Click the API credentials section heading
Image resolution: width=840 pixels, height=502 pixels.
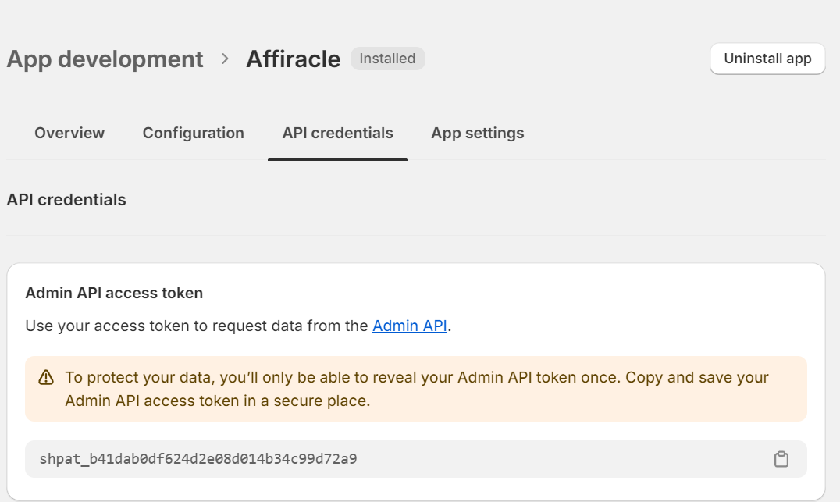tap(66, 200)
